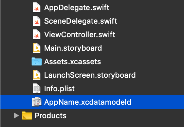Image resolution: width=184 pixels, height=127 pixels.
Task: Click the LaunchScreen.storyboard file icon
Action: click(37, 75)
